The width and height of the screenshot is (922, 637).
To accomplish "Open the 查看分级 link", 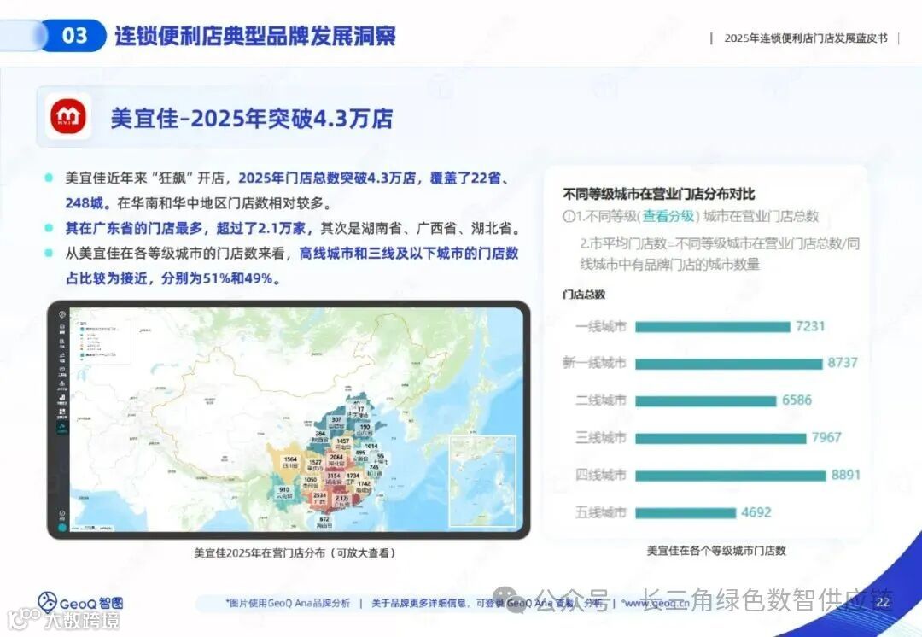I will pos(668,216).
